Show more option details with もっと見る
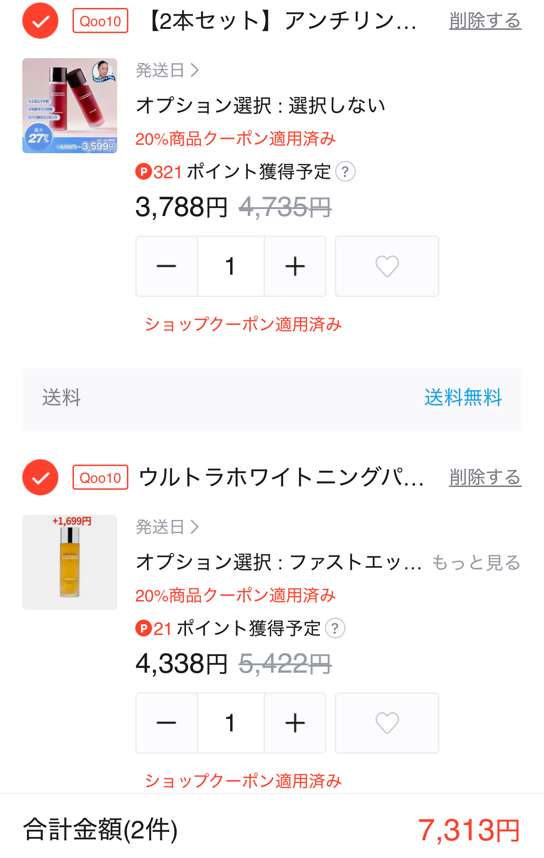This screenshot has width=544, height=858. (x=476, y=562)
